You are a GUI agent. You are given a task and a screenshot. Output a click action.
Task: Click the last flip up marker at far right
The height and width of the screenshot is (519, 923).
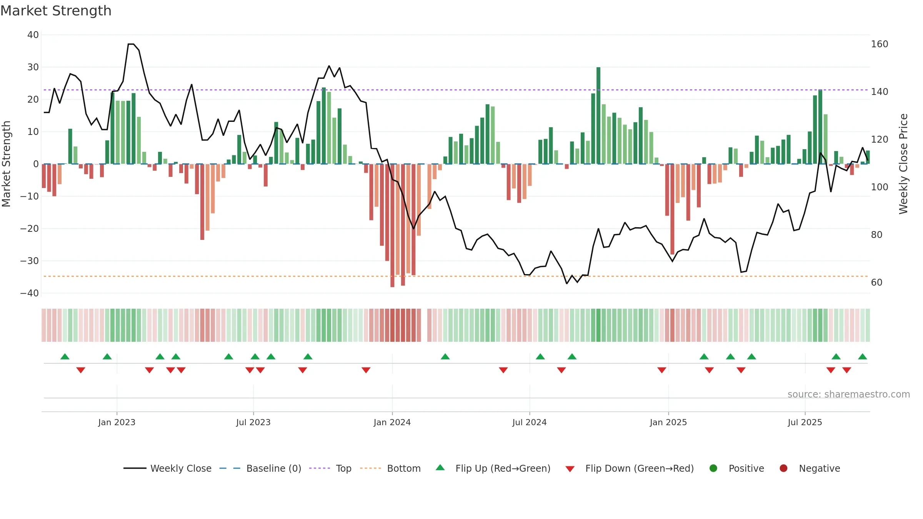point(863,356)
